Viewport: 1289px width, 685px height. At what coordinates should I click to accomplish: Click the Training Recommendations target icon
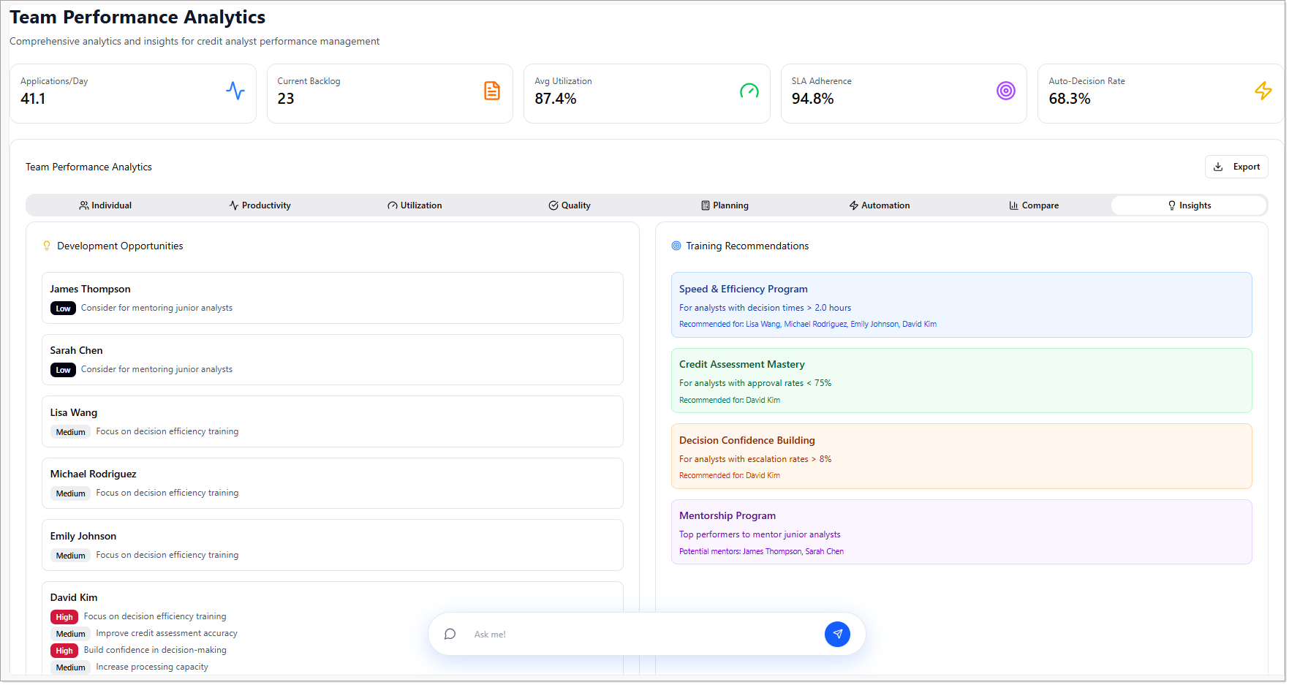[x=676, y=246]
